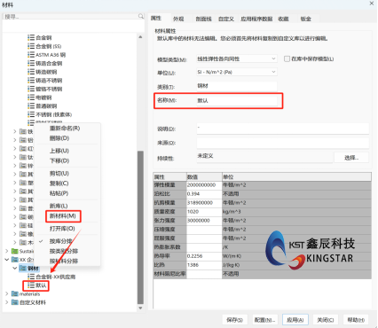Click the materials library icon

15,293
